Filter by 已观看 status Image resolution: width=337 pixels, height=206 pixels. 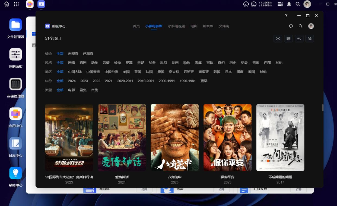pyautogui.click(x=88, y=54)
